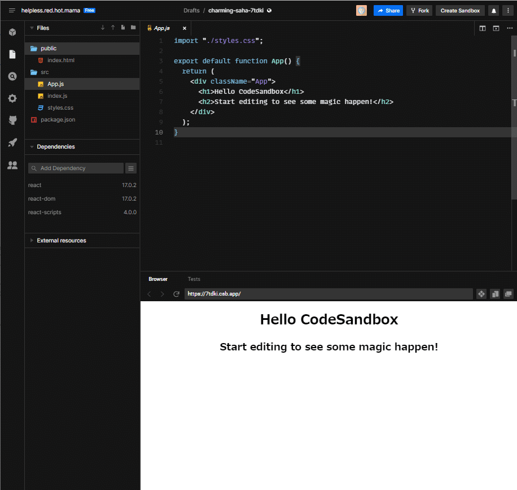Create a new file via Files header icon
Screen dimensions: 517x490
tap(123, 28)
